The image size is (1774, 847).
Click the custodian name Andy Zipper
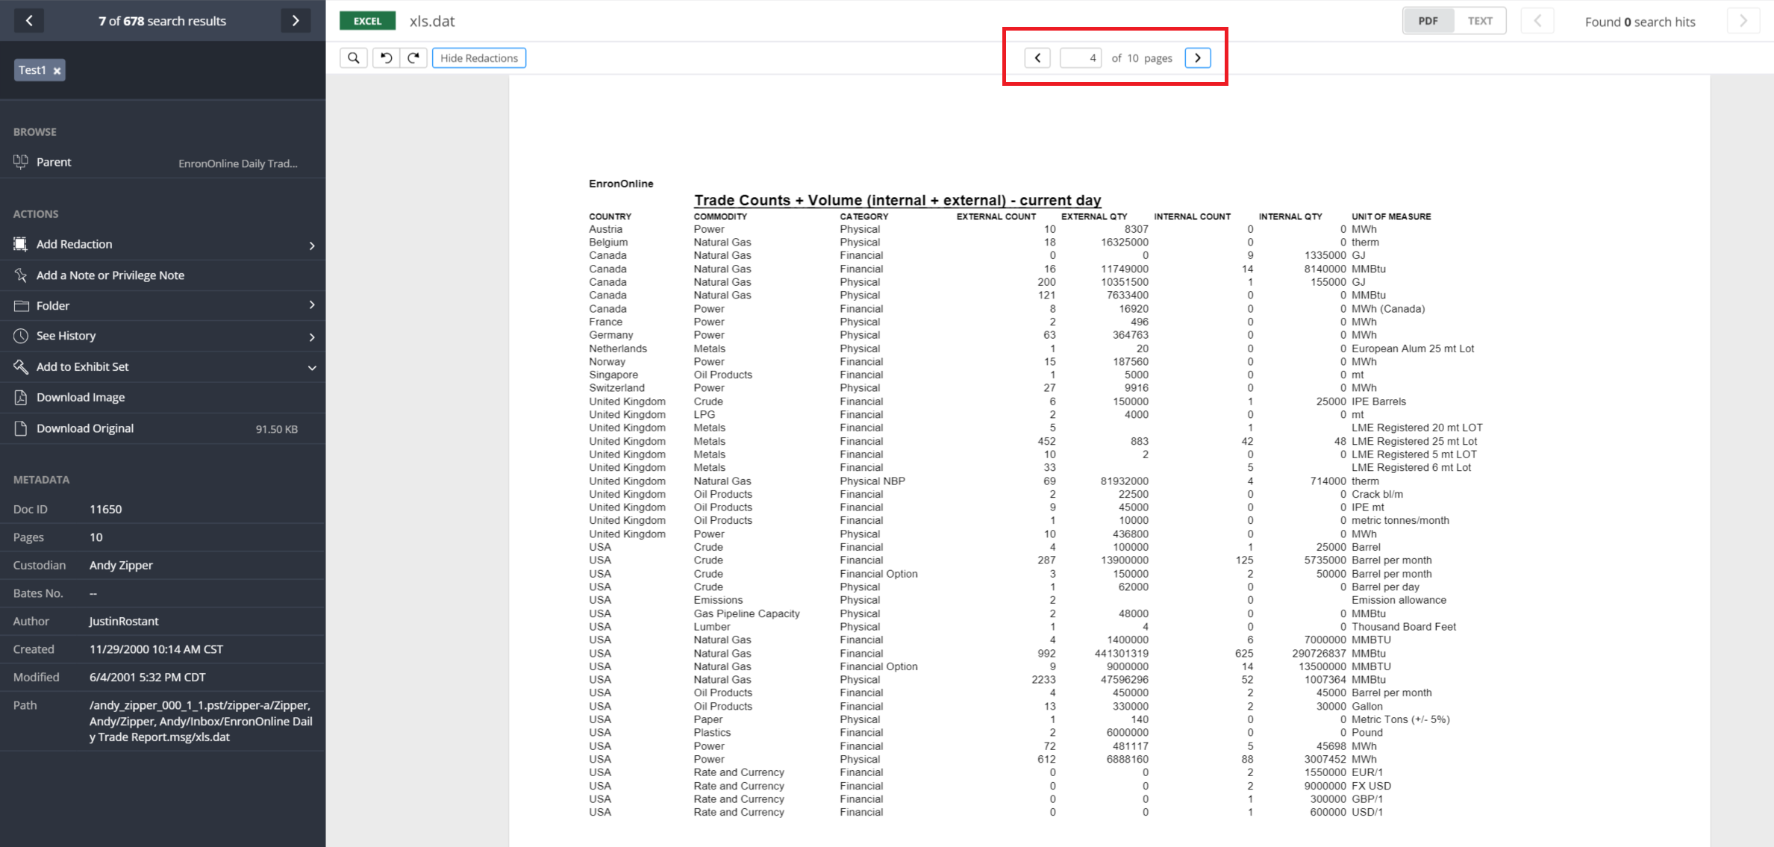tap(121, 565)
